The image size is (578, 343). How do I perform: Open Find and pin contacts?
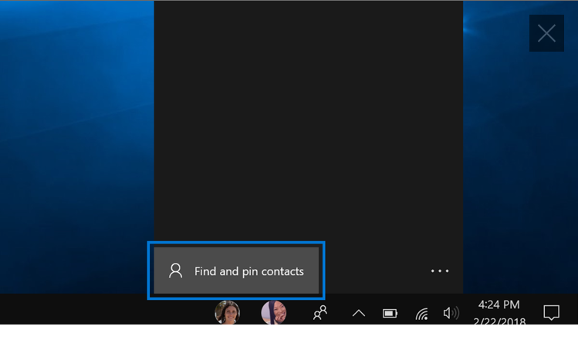click(236, 271)
